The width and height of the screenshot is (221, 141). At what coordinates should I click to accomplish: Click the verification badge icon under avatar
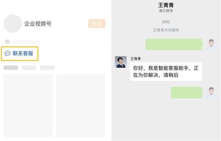click(7, 42)
